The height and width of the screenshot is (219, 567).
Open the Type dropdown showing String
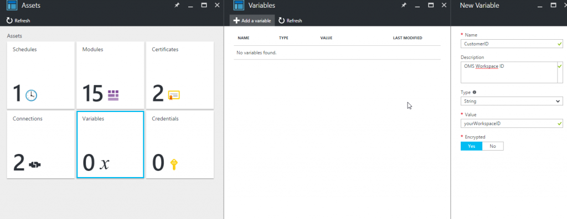click(x=512, y=101)
